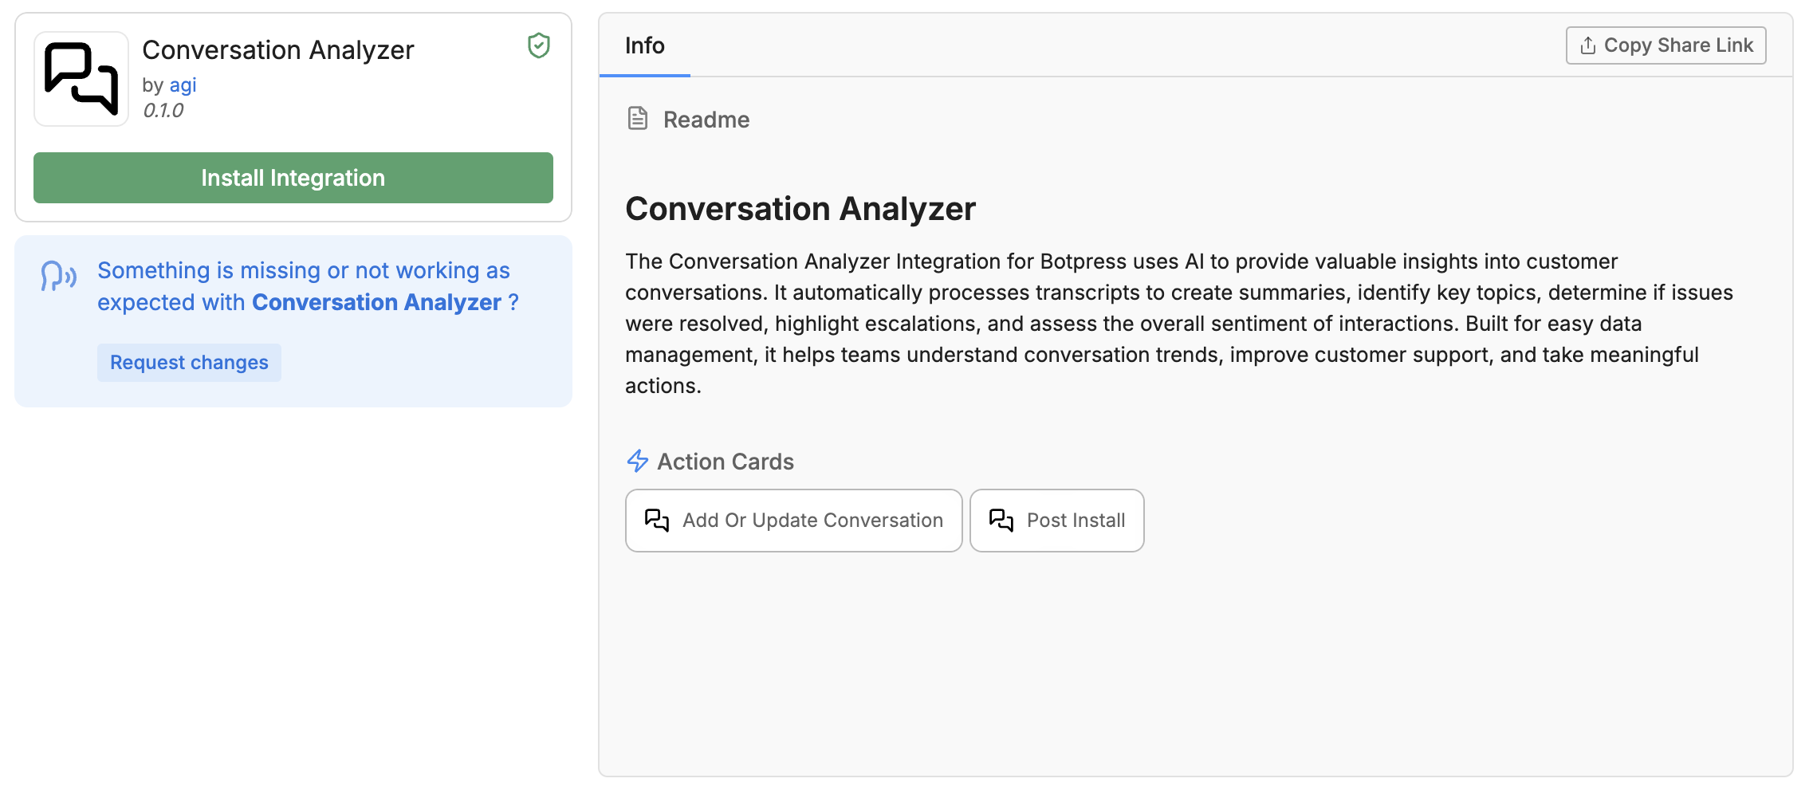Click the Action Cards section heading

(x=725, y=462)
